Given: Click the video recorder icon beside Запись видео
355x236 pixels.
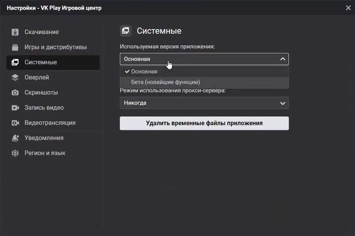Looking at the screenshot, I should pyautogui.click(x=15, y=108).
